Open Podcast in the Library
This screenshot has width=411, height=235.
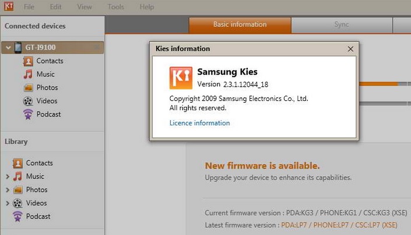(38, 217)
